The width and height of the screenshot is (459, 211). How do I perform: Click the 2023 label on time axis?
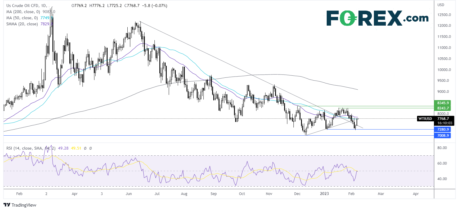coord(324,194)
